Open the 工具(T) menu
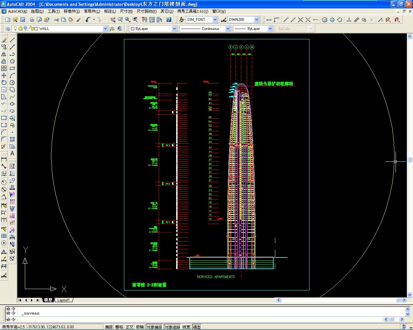413x330 pixels. pyautogui.click(x=54, y=11)
